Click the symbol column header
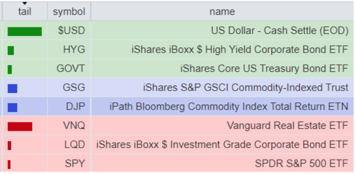Image resolution: width=355 pixels, height=174 pixels. [69, 11]
